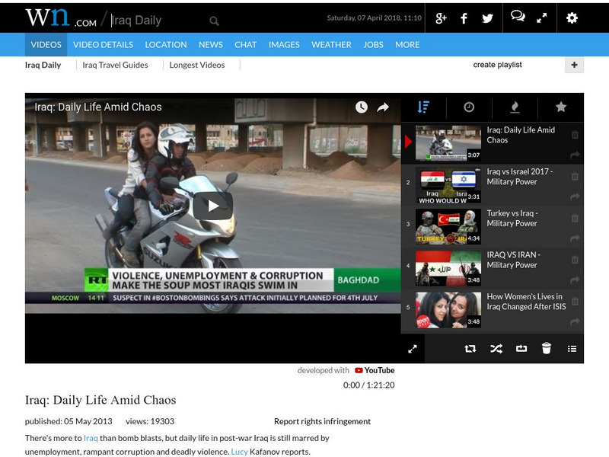Image resolution: width=609 pixels, height=457 pixels.
Task: Click the YouTube logo link
Action: 375,370
